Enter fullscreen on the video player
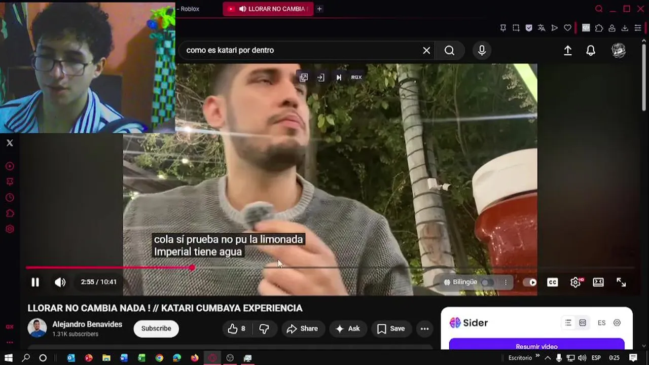The image size is (649, 365). [621, 282]
